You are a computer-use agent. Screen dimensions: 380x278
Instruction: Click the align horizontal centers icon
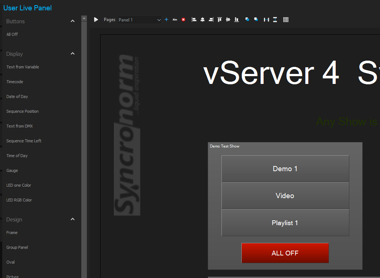203,20
